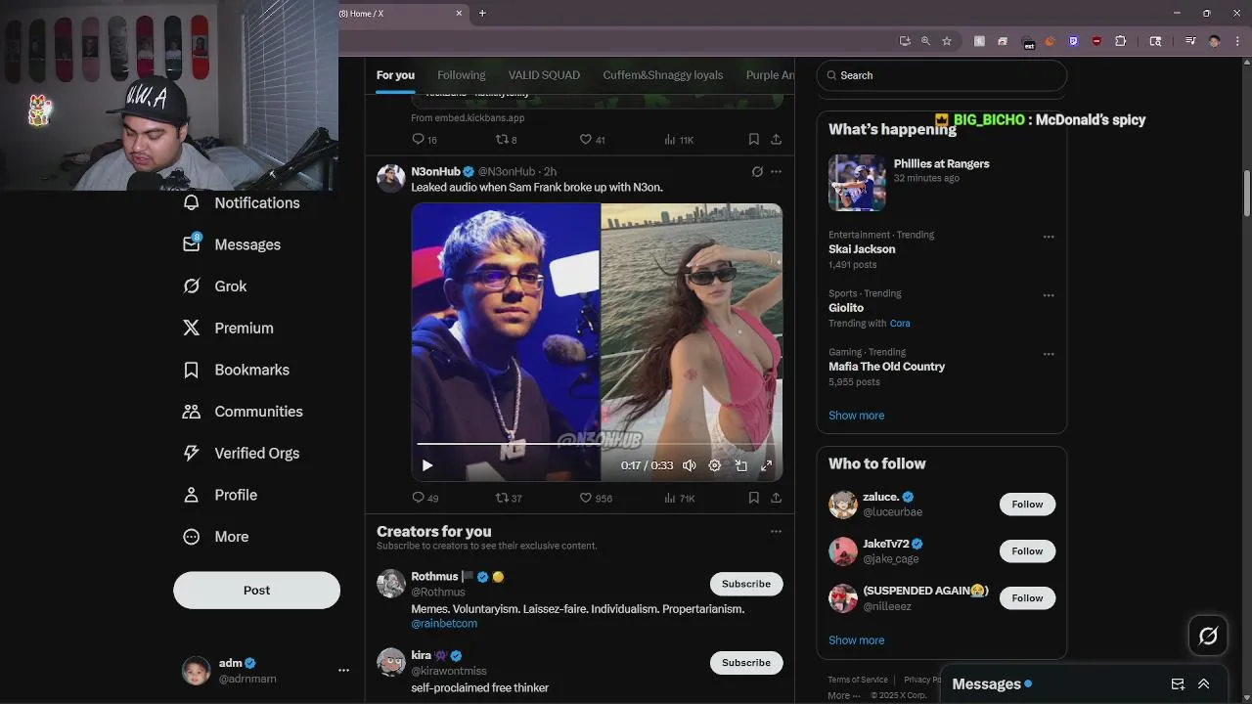1252x704 pixels.
Task: Click the Cora trending link
Action: click(900, 324)
